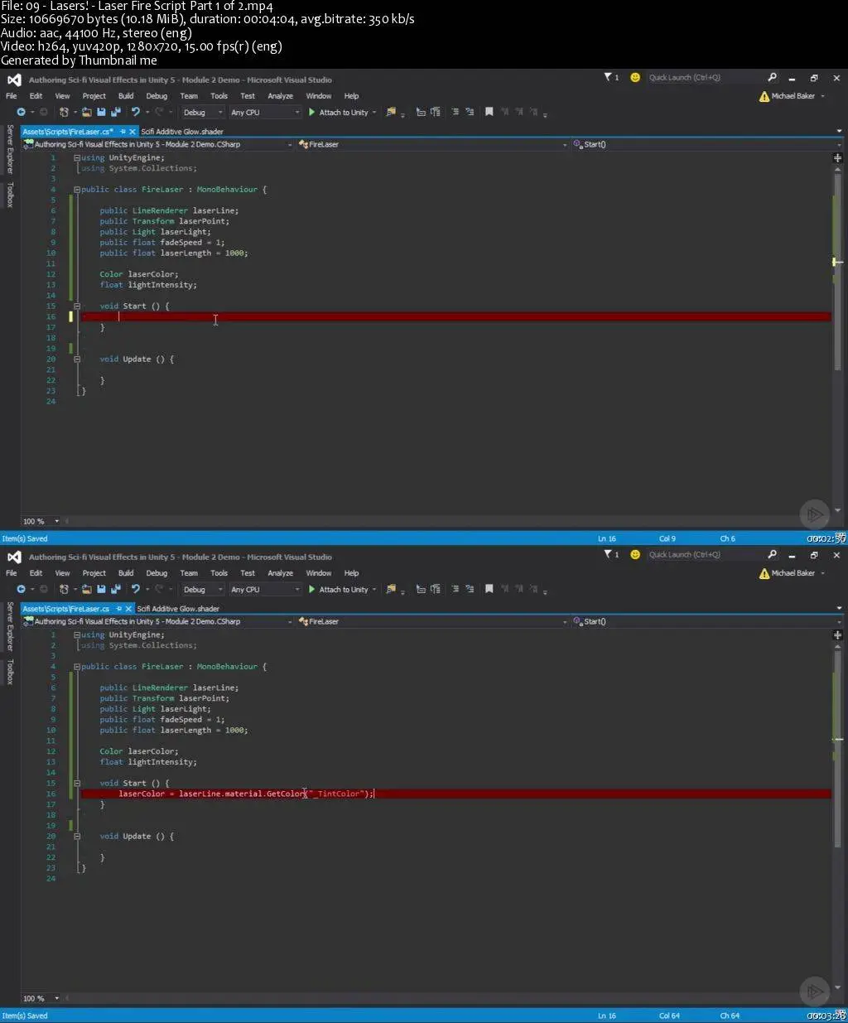The image size is (848, 1023).
Task: Click line 'public LineRenderer laserLine;' in top window
Action: point(169,210)
